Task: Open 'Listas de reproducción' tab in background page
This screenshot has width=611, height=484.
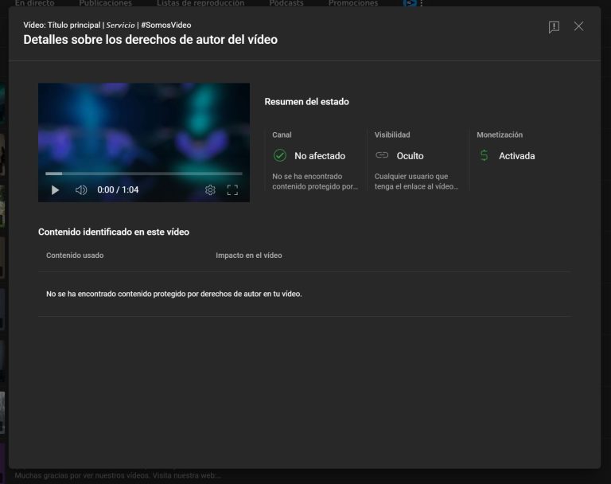Action: [200, 3]
